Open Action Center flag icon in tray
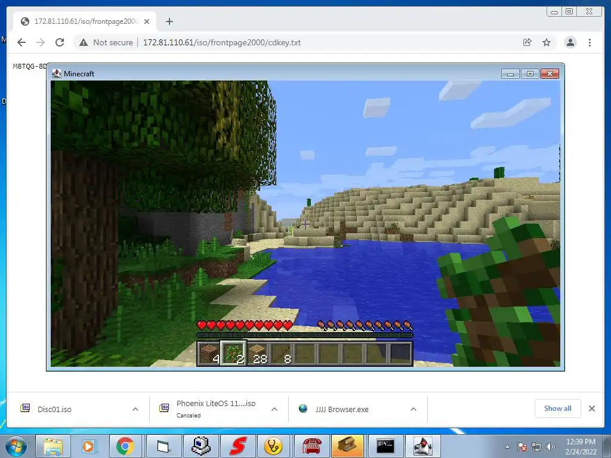 pyautogui.click(x=522, y=447)
